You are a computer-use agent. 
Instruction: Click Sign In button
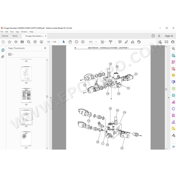click(169, 36)
